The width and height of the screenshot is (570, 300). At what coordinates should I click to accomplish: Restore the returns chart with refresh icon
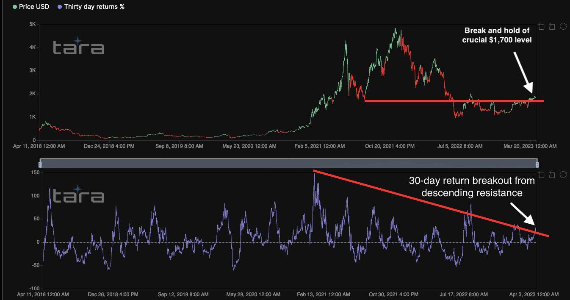click(x=563, y=175)
